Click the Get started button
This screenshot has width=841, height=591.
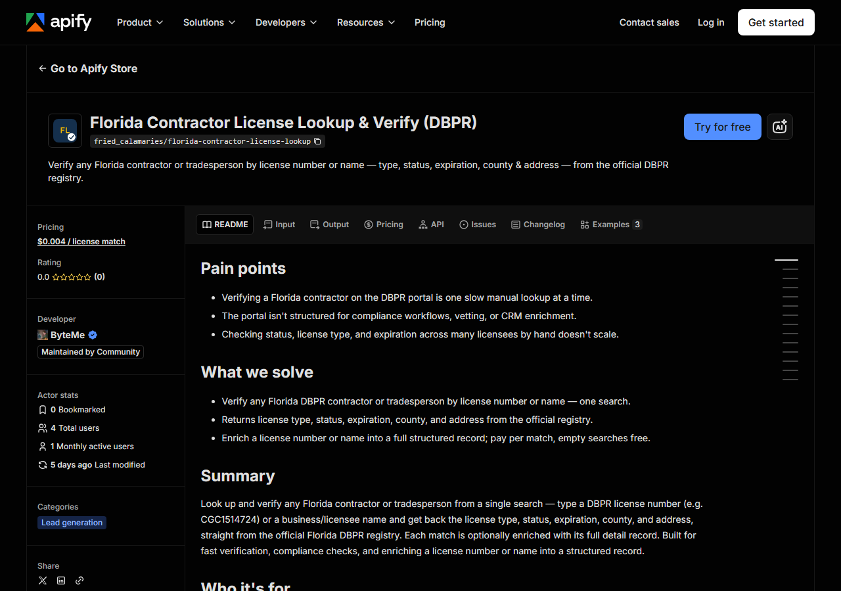[776, 22]
